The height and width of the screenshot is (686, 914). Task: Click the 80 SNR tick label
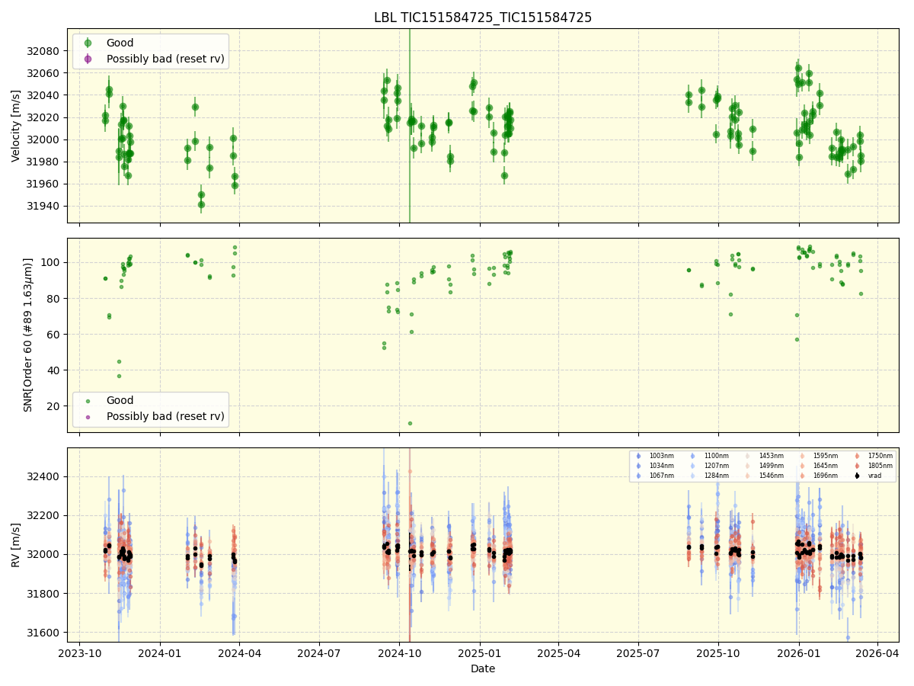(x=53, y=298)
